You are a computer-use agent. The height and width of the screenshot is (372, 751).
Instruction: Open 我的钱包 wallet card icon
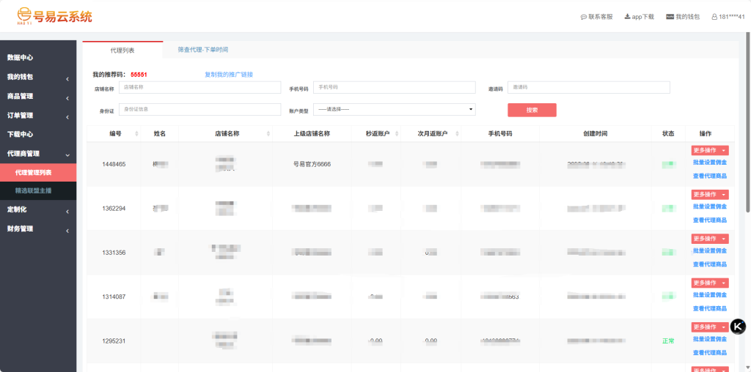click(670, 17)
